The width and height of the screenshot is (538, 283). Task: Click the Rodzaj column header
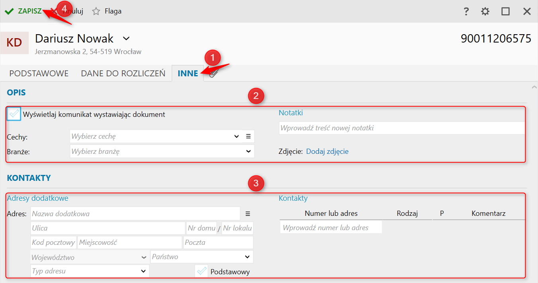point(407,213)
